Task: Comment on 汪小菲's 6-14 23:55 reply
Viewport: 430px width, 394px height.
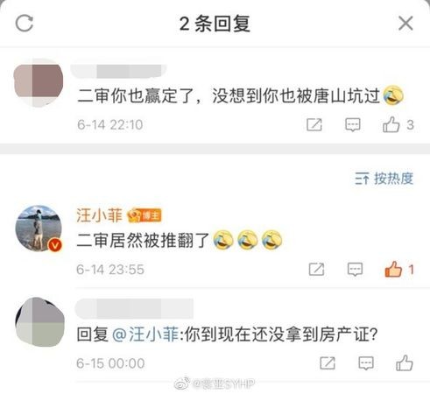Action: click(355, 269)
